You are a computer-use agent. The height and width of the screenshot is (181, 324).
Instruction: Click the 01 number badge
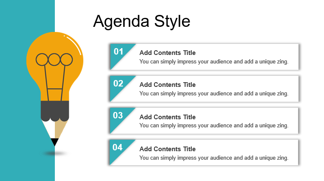pyautogui.click(x=118, y=52)
